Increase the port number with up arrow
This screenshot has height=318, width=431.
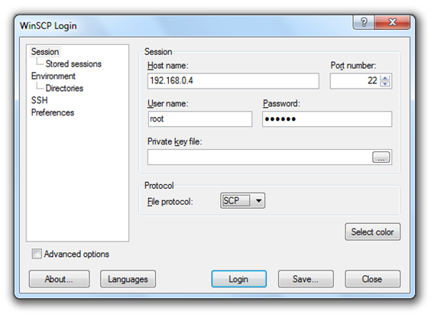point(385,78)
